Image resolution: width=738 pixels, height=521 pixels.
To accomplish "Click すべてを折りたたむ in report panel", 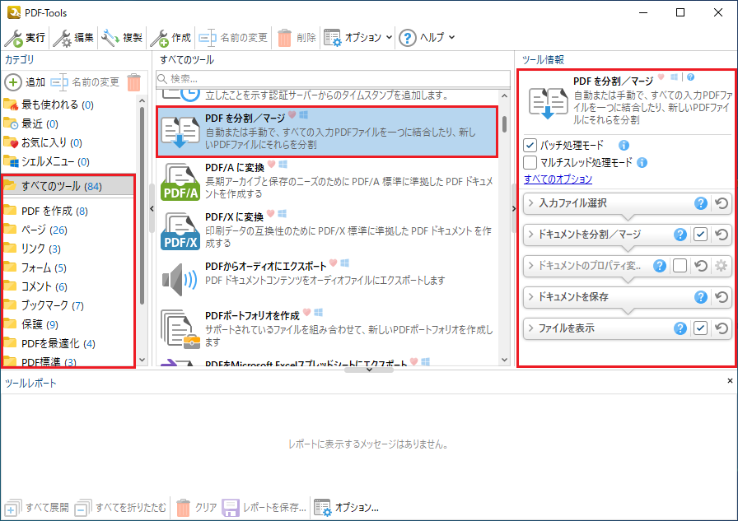I will [x=121, y=508].
